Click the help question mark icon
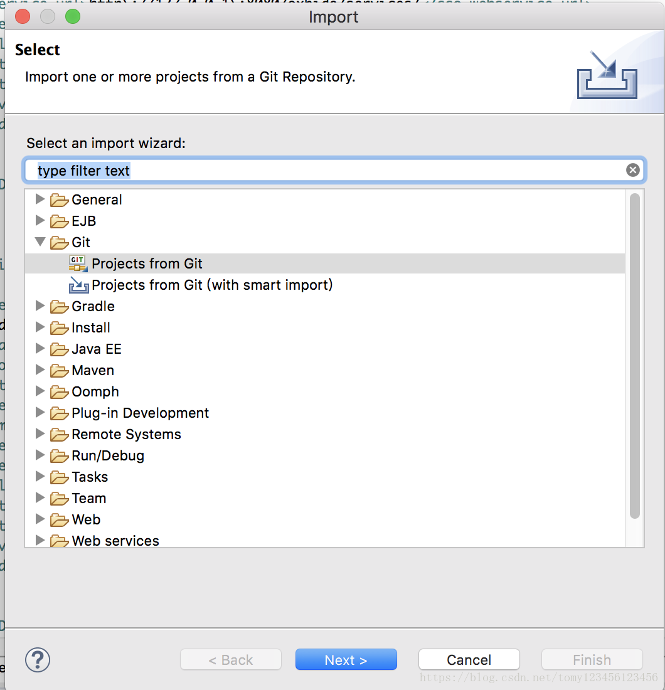The height and width of the screenshot is (690, 665). [x=38, y=660]
